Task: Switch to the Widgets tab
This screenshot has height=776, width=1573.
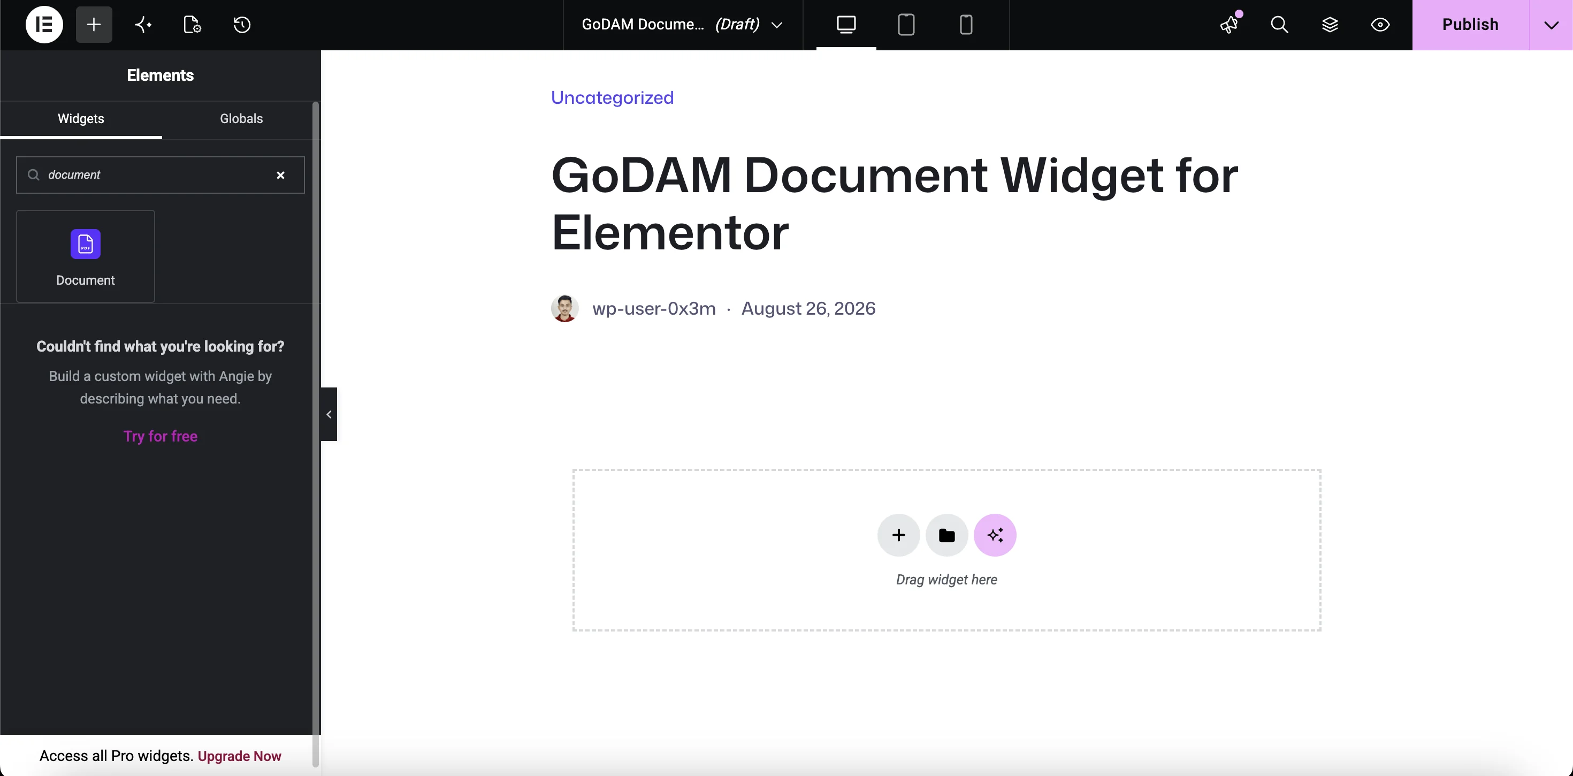Action: click(x=81, y=119)
